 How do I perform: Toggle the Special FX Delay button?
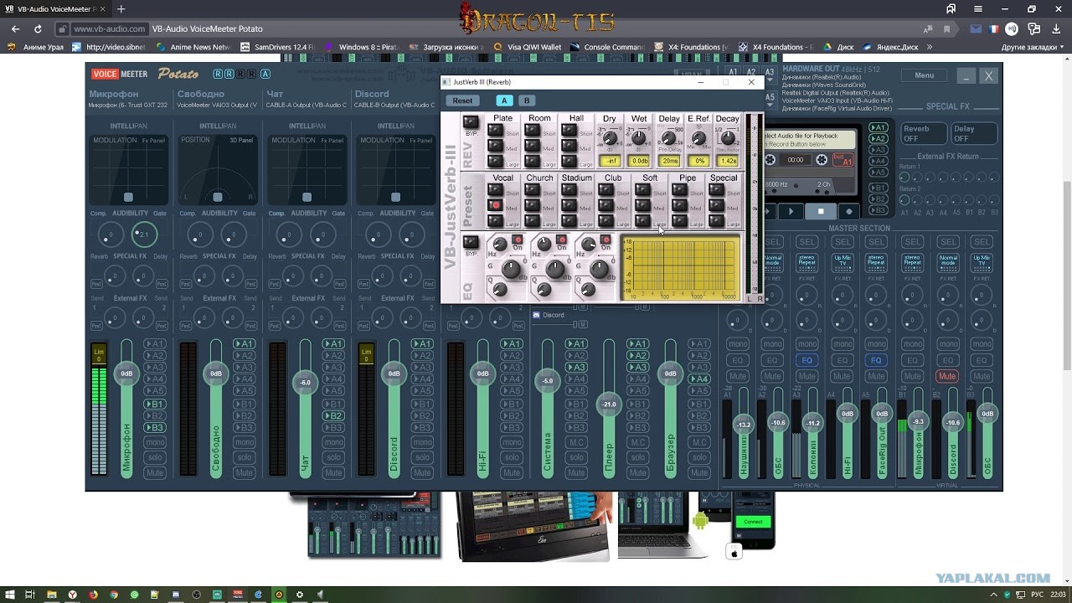coord(974,133)
